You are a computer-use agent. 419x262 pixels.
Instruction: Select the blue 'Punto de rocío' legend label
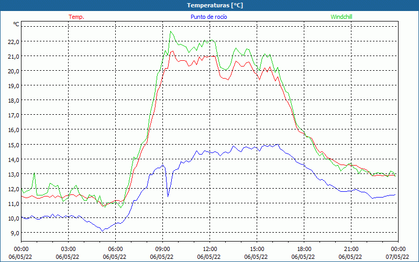208,17
